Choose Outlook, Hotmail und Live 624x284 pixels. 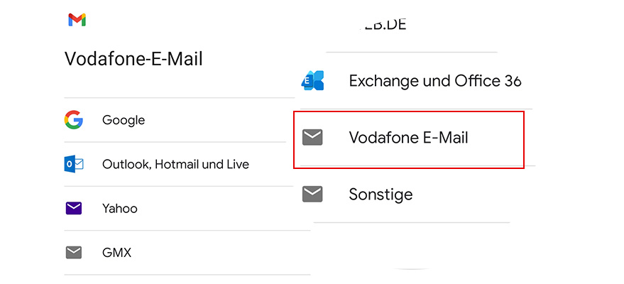tap(175, 164)
